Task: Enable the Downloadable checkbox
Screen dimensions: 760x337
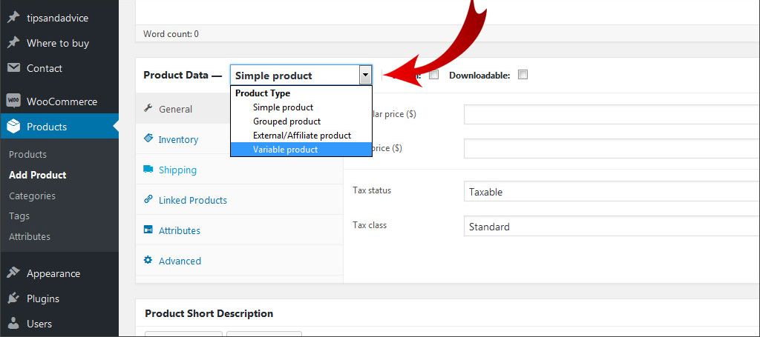Action: tap(522, 75)
